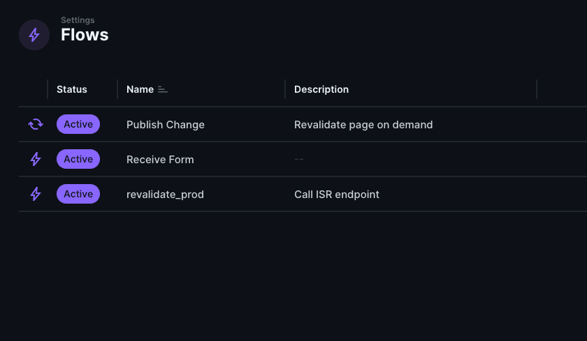Image resolution: width=587 pixels, height=341 pixels.
Task: Sort by the Status column header
Action: (72, 89)
